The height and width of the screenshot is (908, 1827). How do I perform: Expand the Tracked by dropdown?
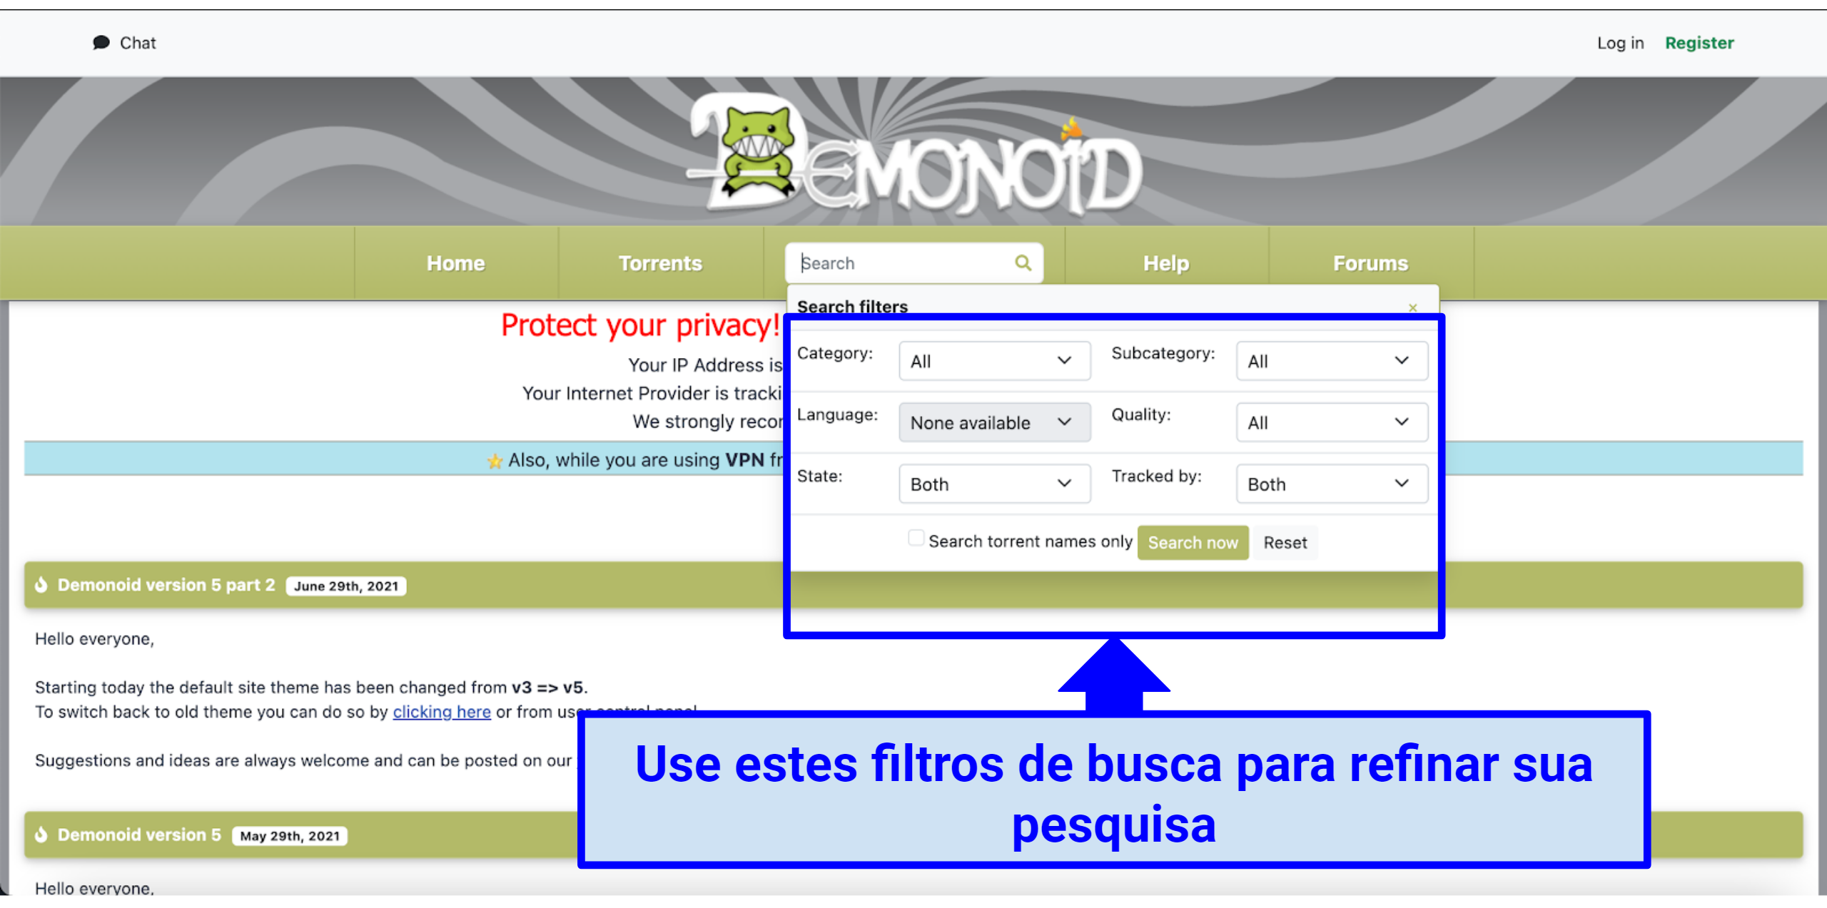(x=1328, y=482)
